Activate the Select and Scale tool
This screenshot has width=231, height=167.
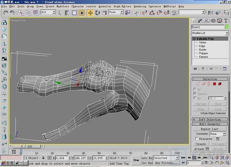[x=105, y=13]
